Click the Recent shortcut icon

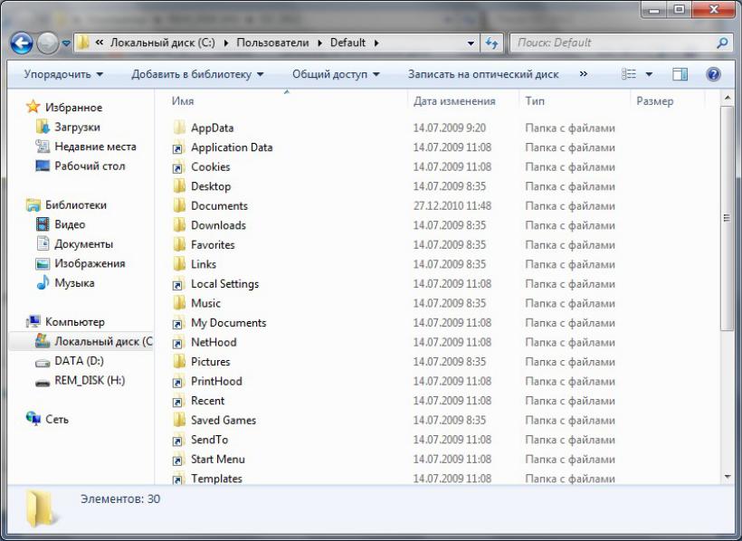[x=179, y=401]
